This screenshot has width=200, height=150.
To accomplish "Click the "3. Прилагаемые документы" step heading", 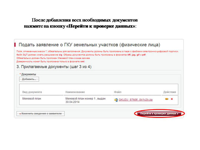I will coord(54,67).
